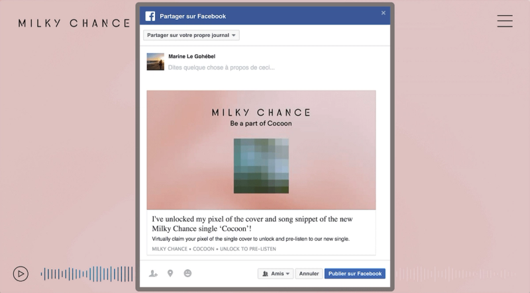
Task: Open the Amis audience dropdown
Action: tap(276, 273)
